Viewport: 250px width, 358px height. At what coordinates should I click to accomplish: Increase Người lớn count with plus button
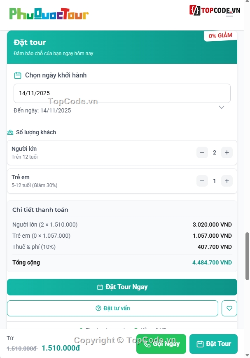pyautogui.click(x=227, y=152)
